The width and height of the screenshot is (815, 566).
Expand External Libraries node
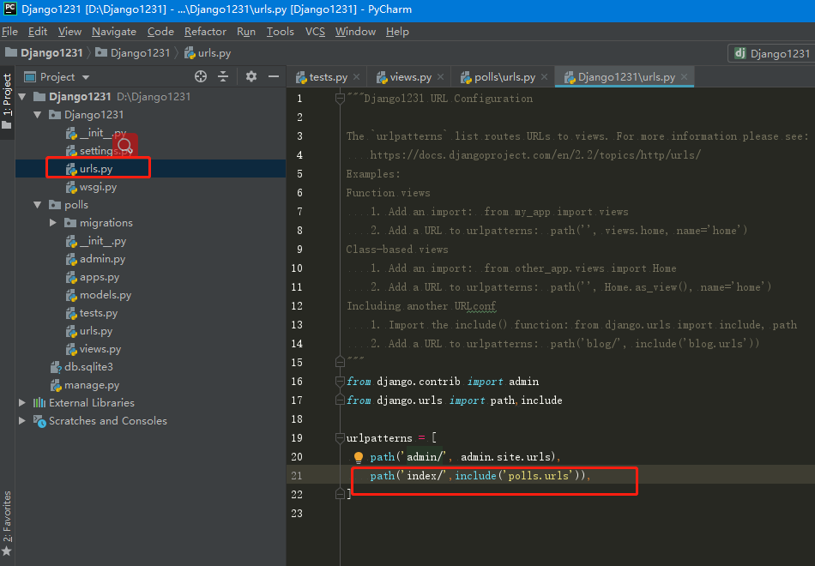[22, 403]
